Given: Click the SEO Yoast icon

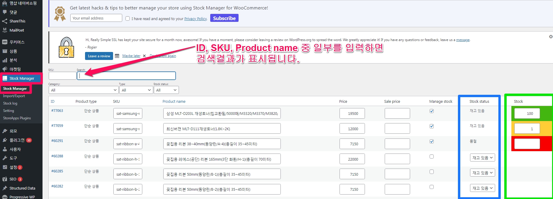Looking at the screenshot, I should [5, 179].
